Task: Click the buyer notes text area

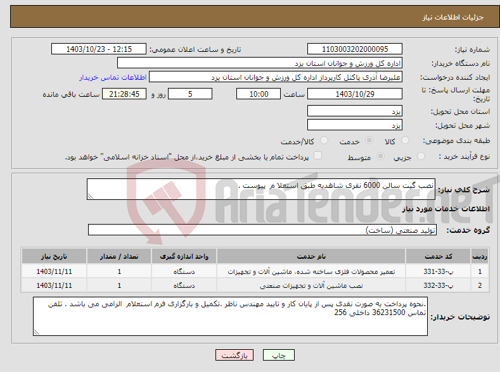Action: point(230,316)
